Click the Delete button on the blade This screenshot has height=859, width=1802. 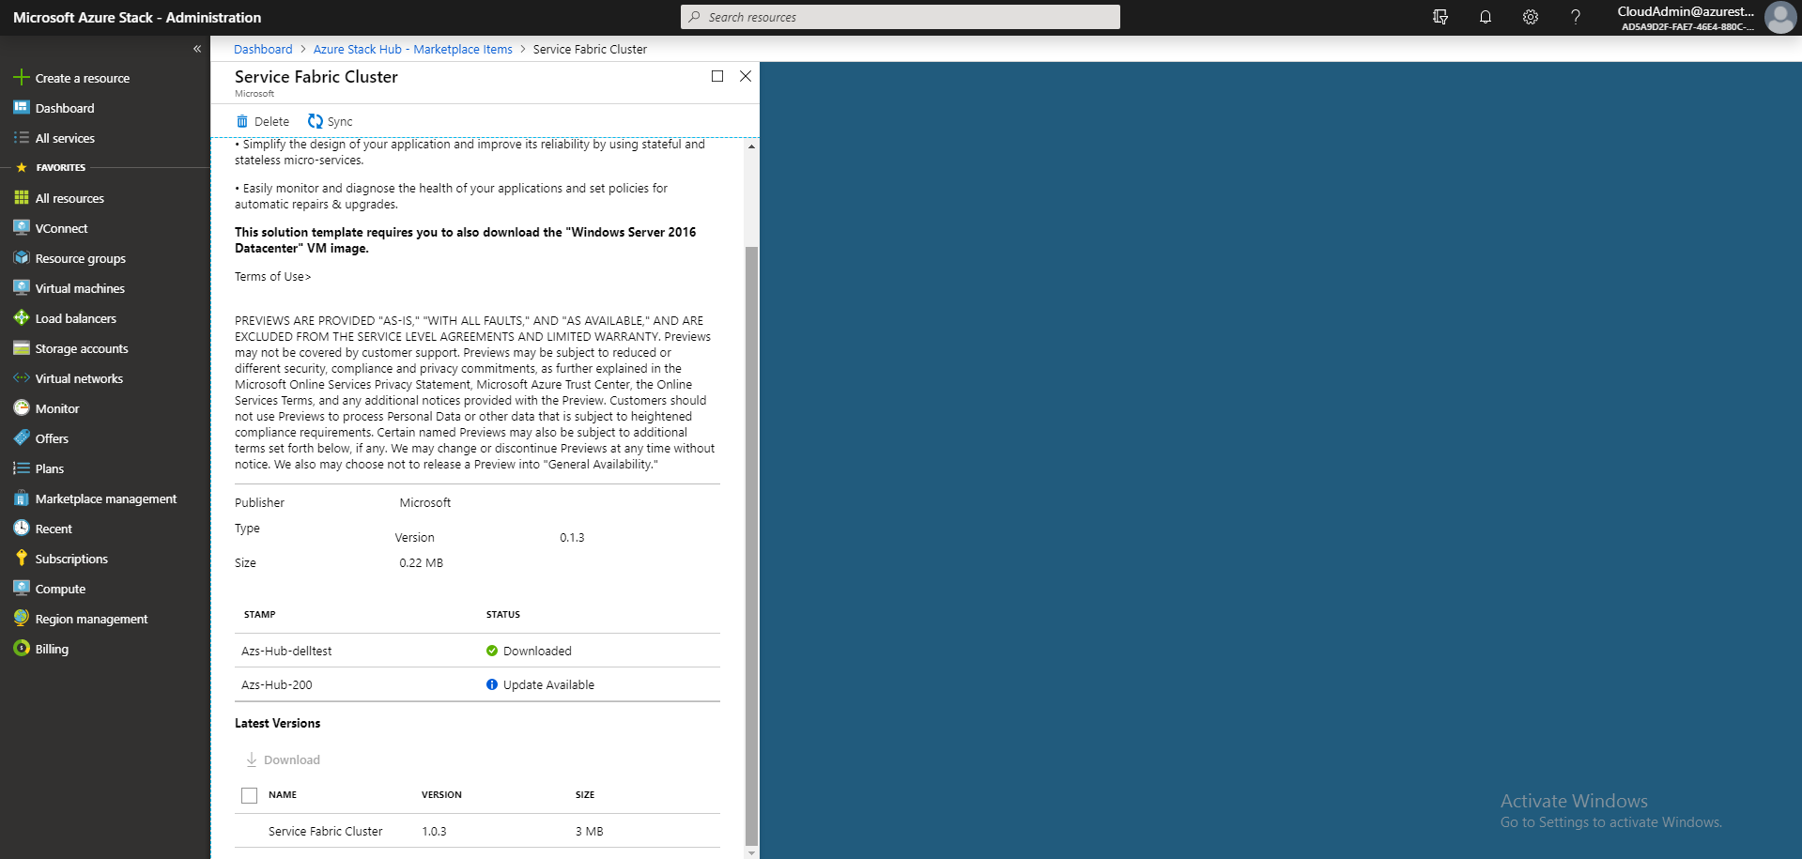pyautogui.click(x=262, y=121)
